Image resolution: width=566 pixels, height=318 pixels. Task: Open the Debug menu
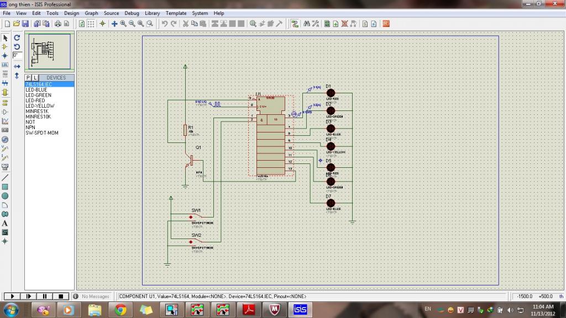click(132, 13)
